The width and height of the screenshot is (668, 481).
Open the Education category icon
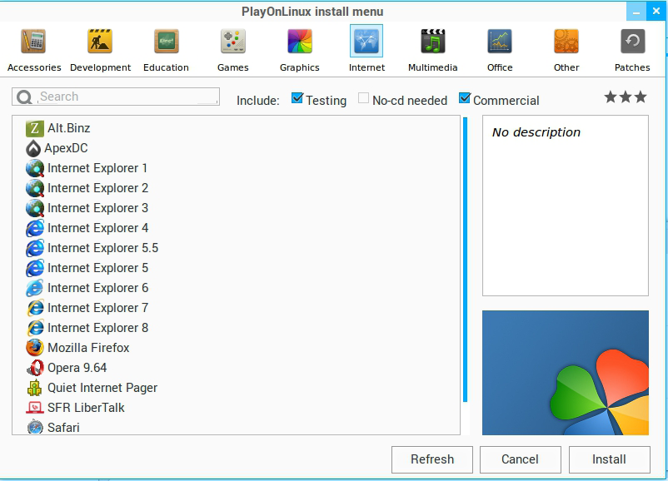coord(166,42)
